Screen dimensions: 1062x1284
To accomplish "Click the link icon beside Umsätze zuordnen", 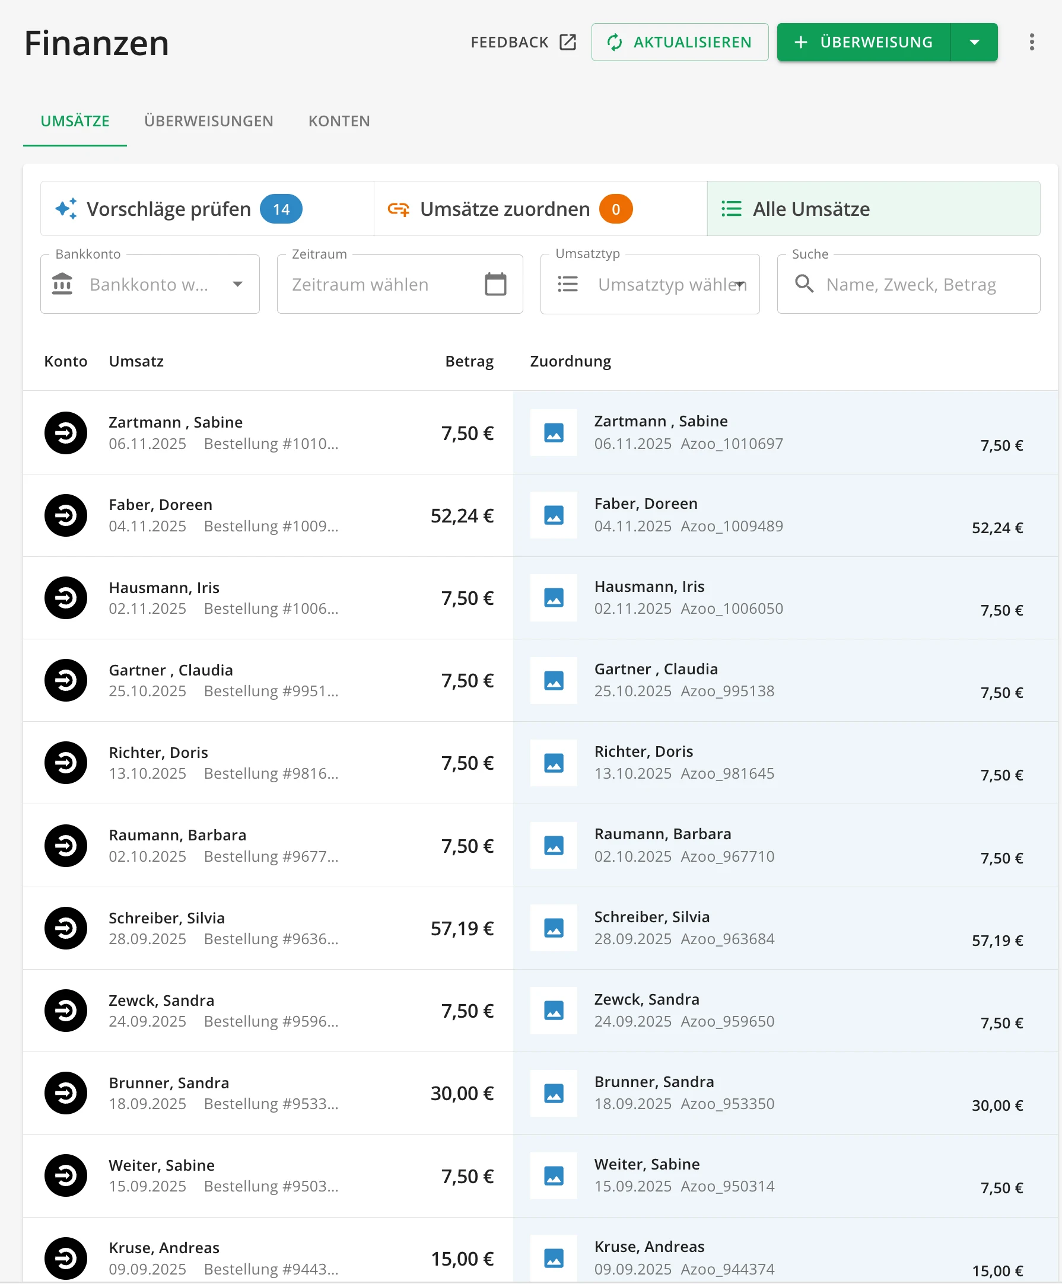I will 398,209.
